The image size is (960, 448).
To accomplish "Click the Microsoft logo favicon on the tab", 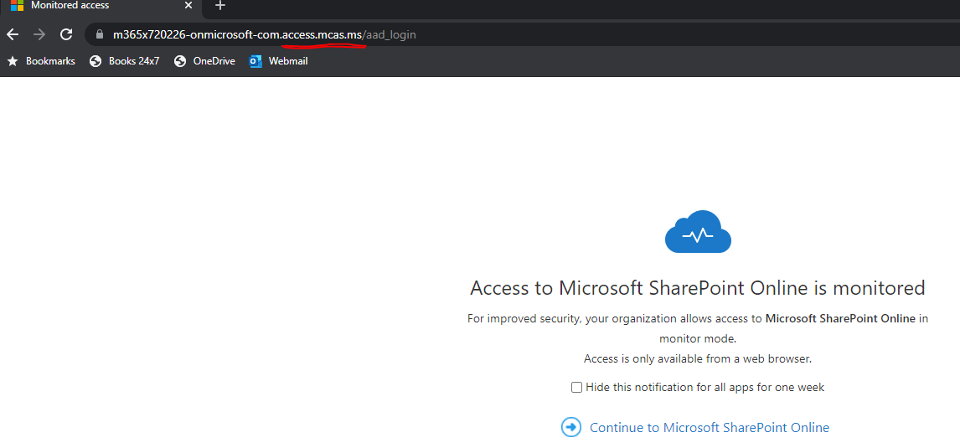I will (x=17, y=6).
